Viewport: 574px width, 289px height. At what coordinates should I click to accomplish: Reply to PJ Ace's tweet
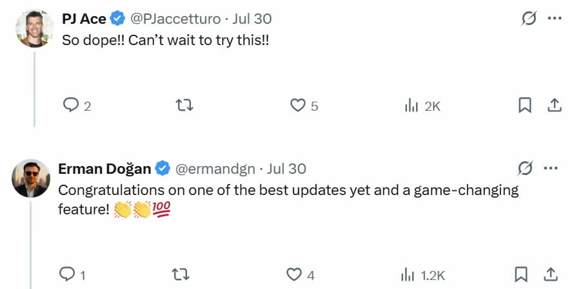(x=70, y=105)
